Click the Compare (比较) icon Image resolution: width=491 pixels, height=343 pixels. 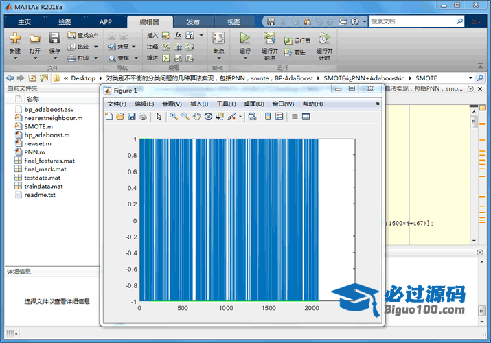pos(71,47)
